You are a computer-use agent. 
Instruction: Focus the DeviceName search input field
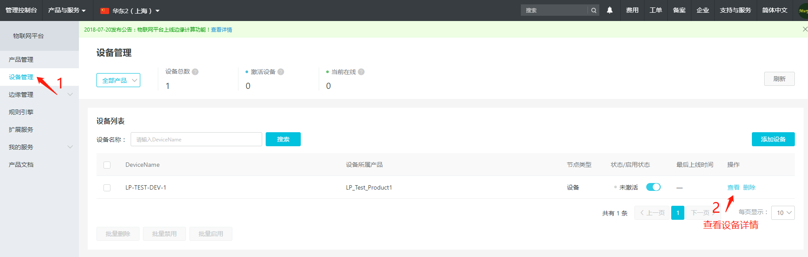(196, 140)
